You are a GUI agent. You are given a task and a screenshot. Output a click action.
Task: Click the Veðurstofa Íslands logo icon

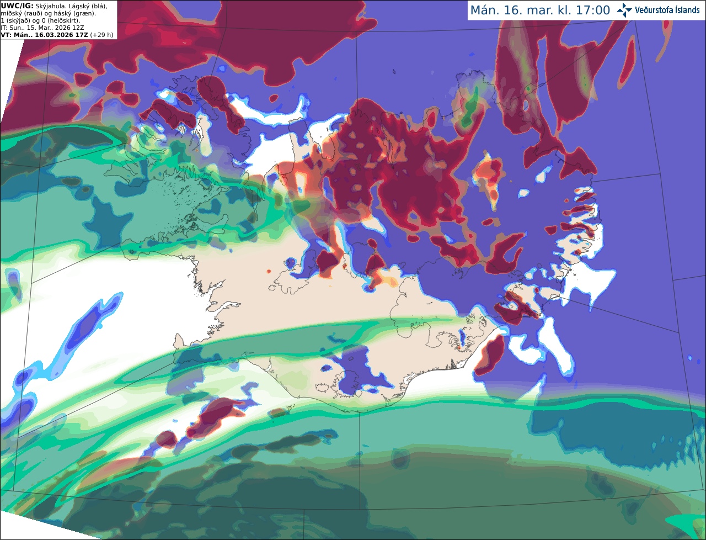[624, 10]
